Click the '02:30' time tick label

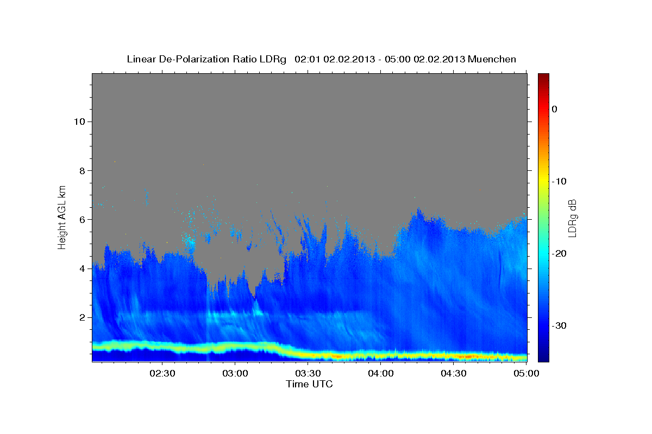click(162, 374)
